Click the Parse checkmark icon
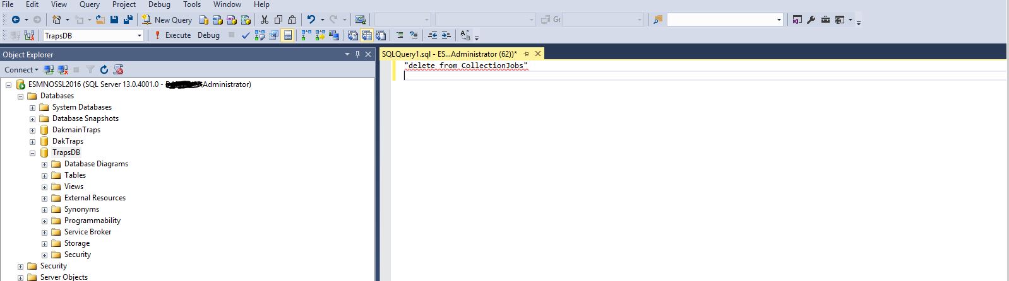 [246, 35]
